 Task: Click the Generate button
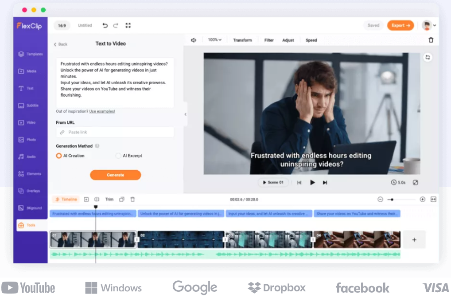(x=115, y=175)
